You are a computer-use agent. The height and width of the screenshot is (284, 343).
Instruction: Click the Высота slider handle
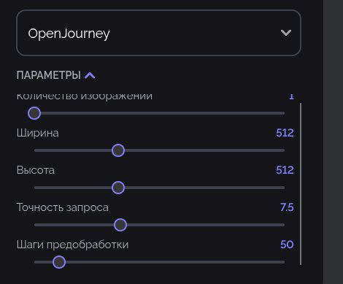tap(118, 188)
